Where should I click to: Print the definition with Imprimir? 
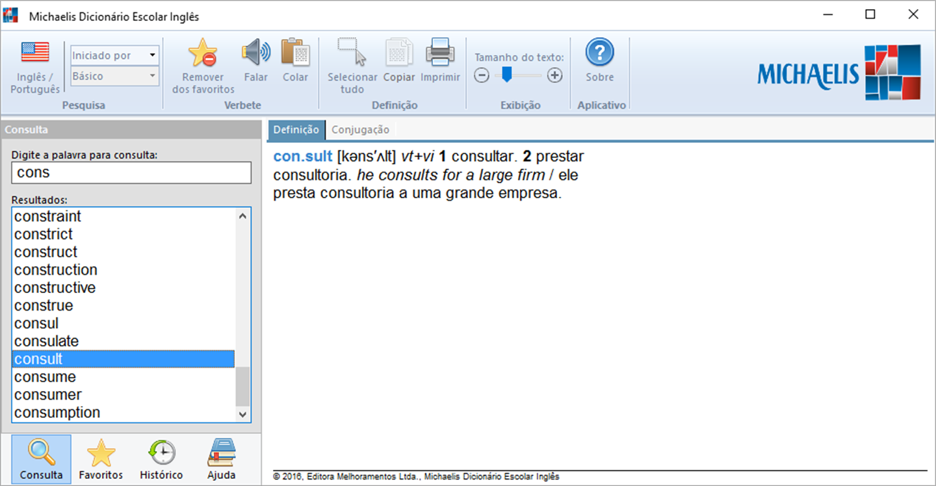440,61
